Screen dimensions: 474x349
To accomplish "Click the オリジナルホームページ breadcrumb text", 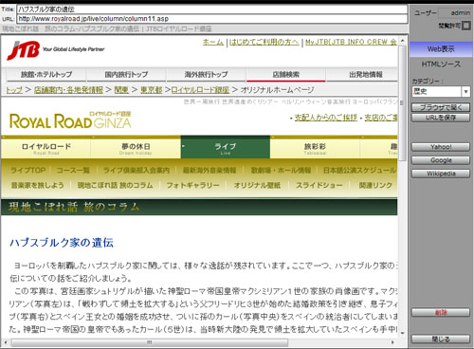I will (x=277, y=90).
